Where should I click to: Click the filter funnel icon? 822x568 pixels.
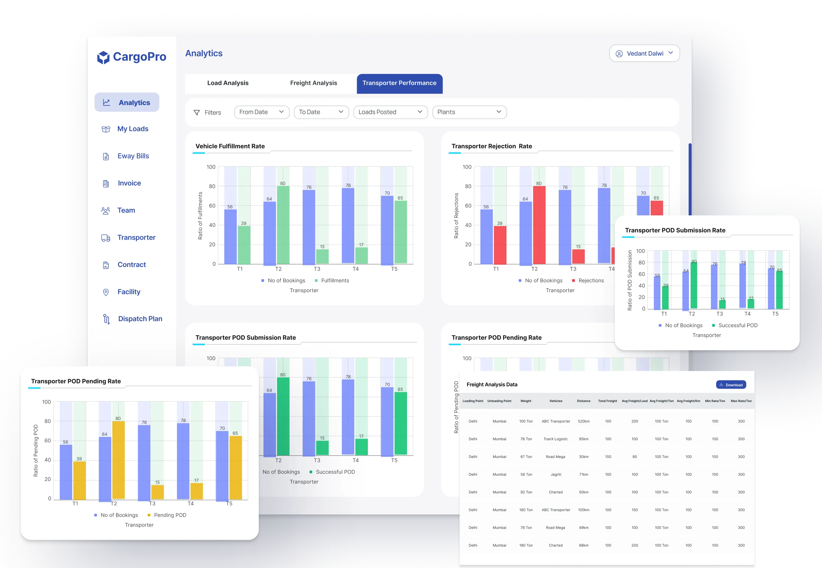click(197, 112)
